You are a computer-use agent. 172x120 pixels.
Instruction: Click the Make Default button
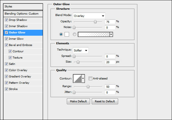click(78, 101)
